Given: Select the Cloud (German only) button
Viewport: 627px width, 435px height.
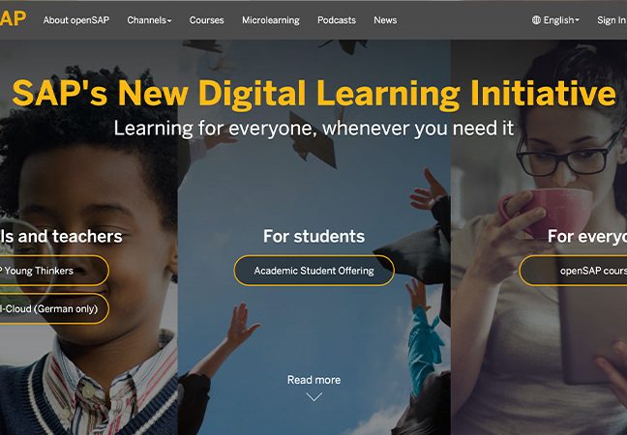Looking at the screenshot, I should point(54,308).
